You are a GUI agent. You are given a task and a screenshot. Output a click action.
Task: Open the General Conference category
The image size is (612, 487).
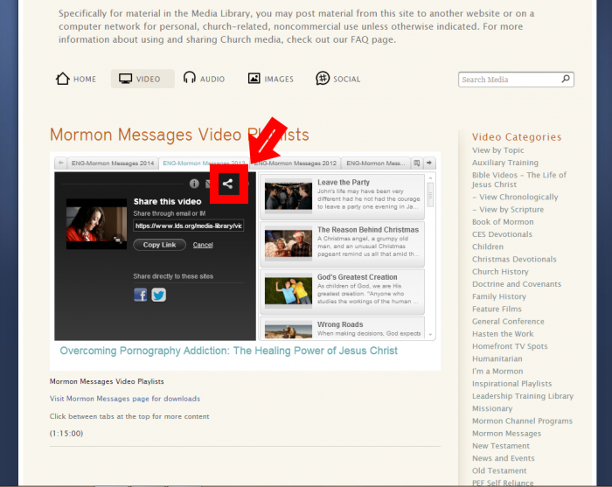tap(509, 321)
